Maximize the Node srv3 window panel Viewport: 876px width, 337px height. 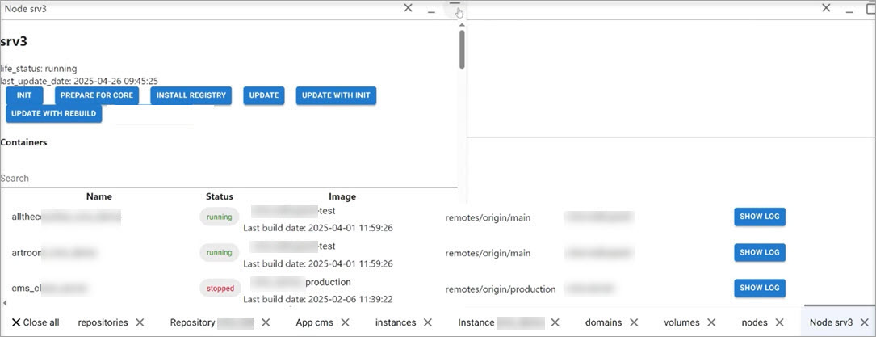pyautogui.click(x=455, y=7)
